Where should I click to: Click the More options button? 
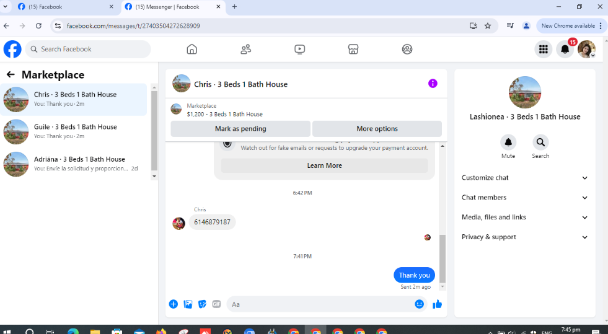[377, 129]
